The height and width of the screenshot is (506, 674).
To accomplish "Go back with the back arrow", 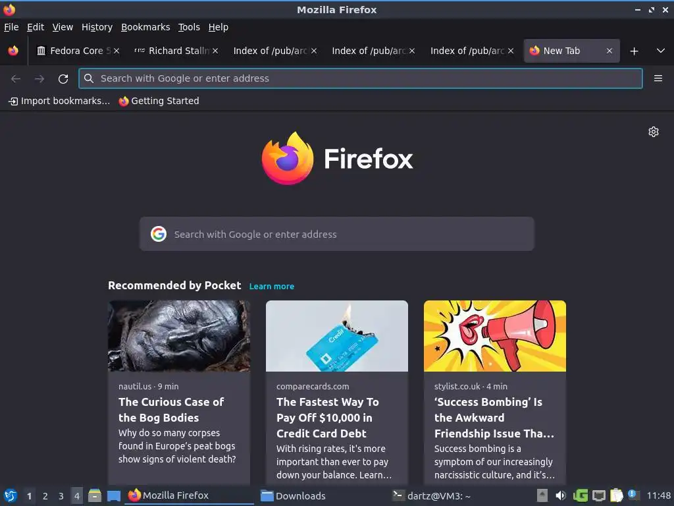I will (16, 79).
